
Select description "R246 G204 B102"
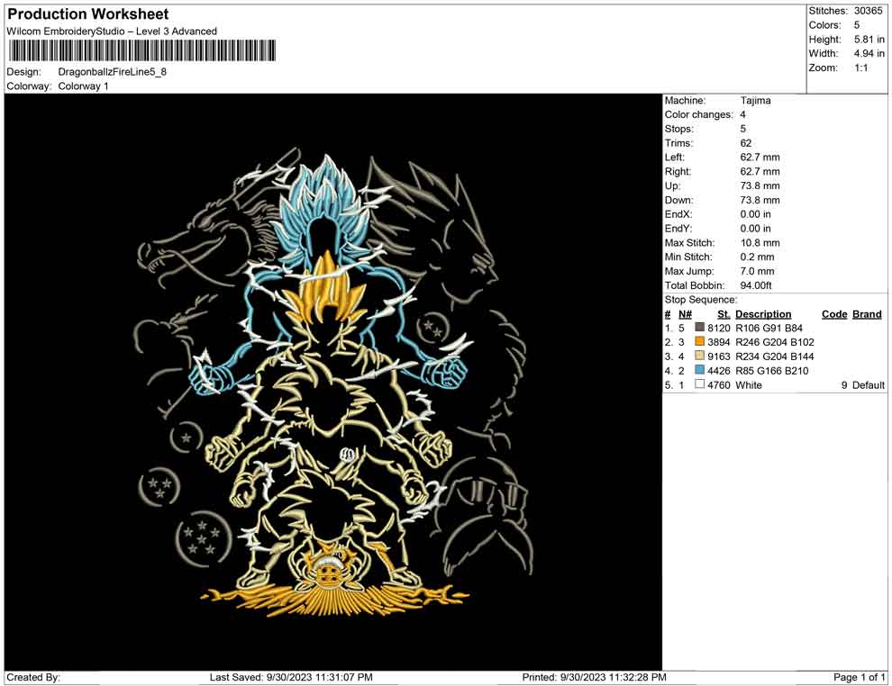click(775, 342)
